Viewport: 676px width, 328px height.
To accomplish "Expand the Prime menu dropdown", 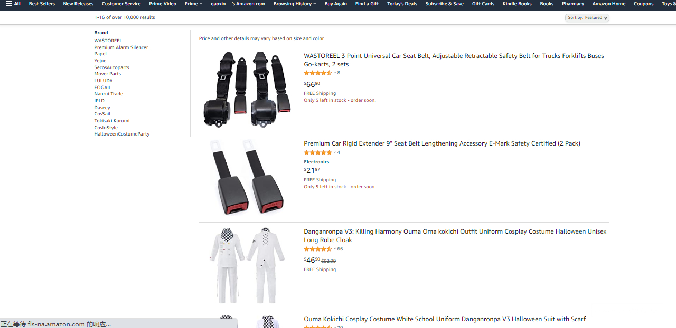I will pyautogui.click(x=193, y=4).
